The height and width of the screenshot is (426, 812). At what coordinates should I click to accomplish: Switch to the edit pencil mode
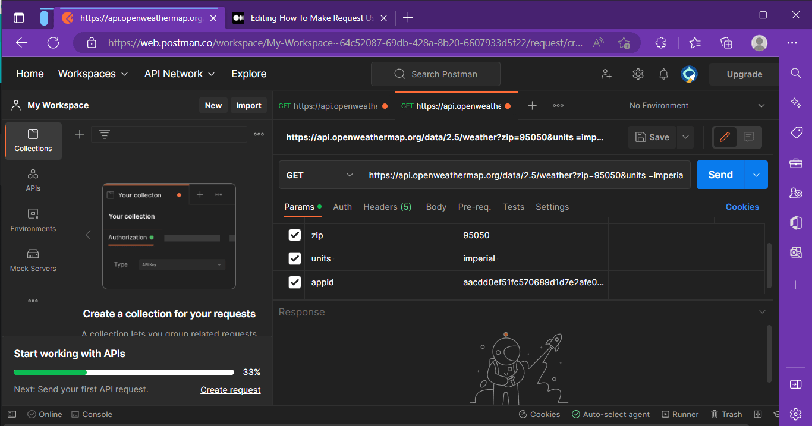[725, 137]
